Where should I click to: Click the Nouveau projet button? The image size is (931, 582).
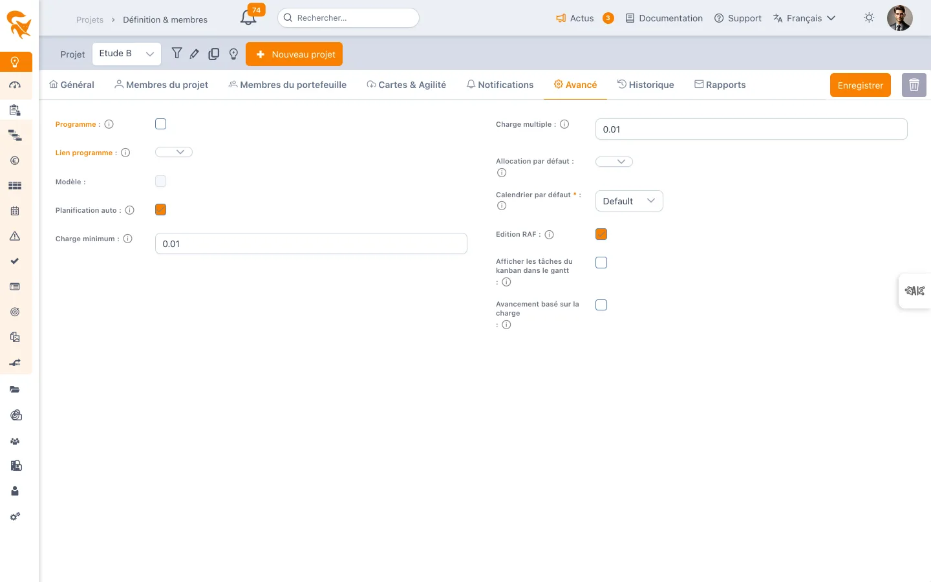[294, 54]
